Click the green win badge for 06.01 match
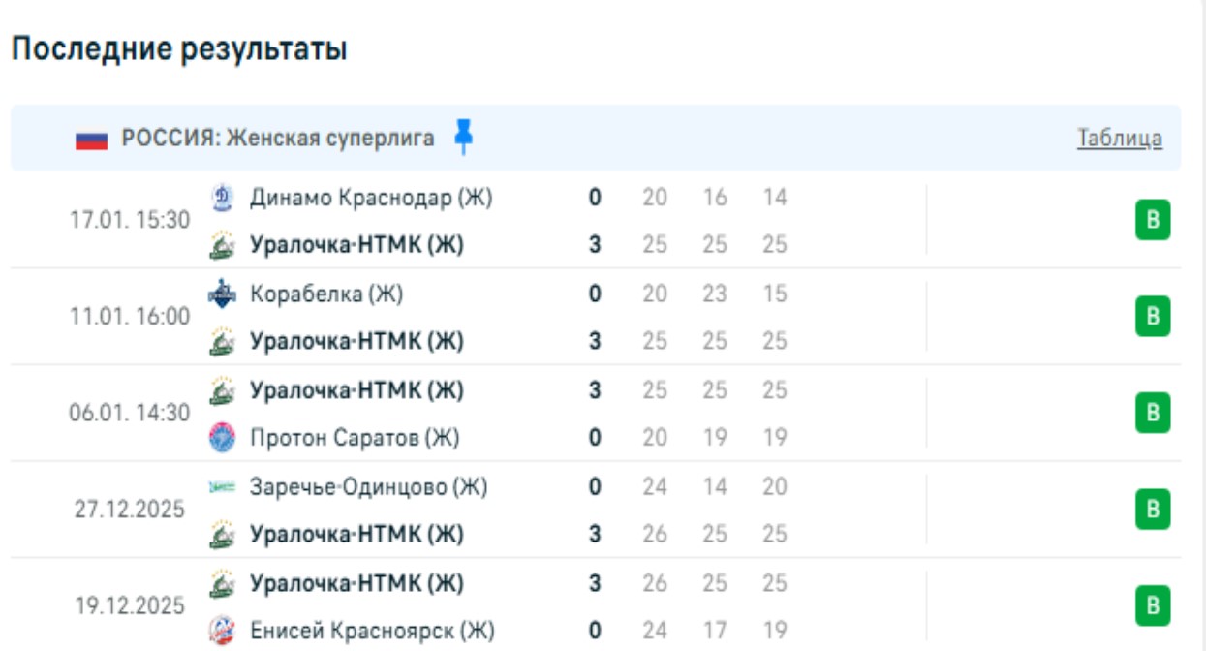 (1153, 414)
